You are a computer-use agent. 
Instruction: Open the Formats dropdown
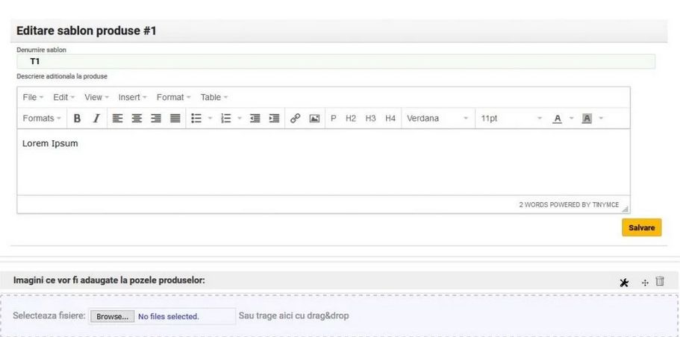point(42,119)
